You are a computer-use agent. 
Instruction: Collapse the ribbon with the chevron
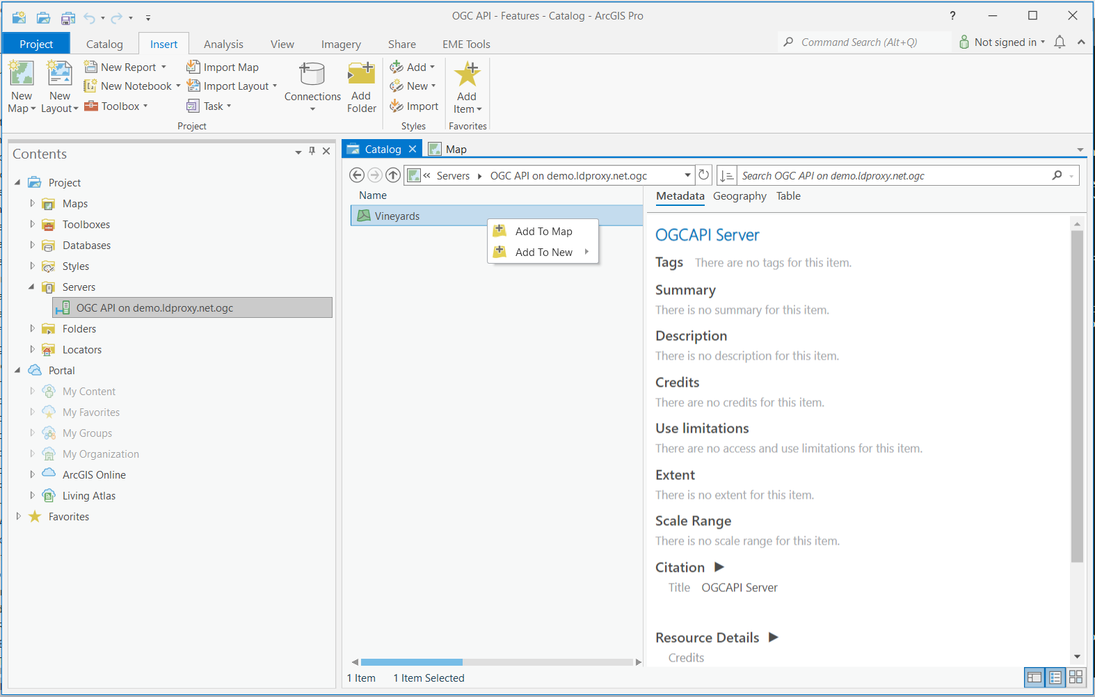[x=1081, y=42]
